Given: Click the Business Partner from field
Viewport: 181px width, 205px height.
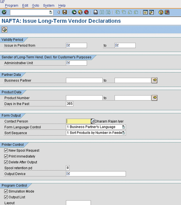Looking at the screenshot, I should 84,80.
